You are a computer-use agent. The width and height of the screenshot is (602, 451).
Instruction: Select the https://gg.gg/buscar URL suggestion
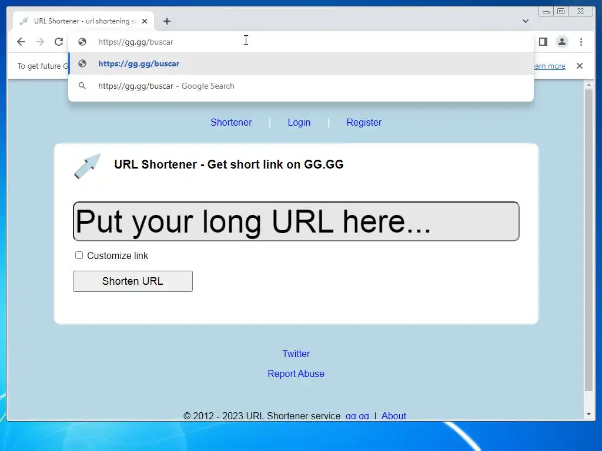point(301,63)
